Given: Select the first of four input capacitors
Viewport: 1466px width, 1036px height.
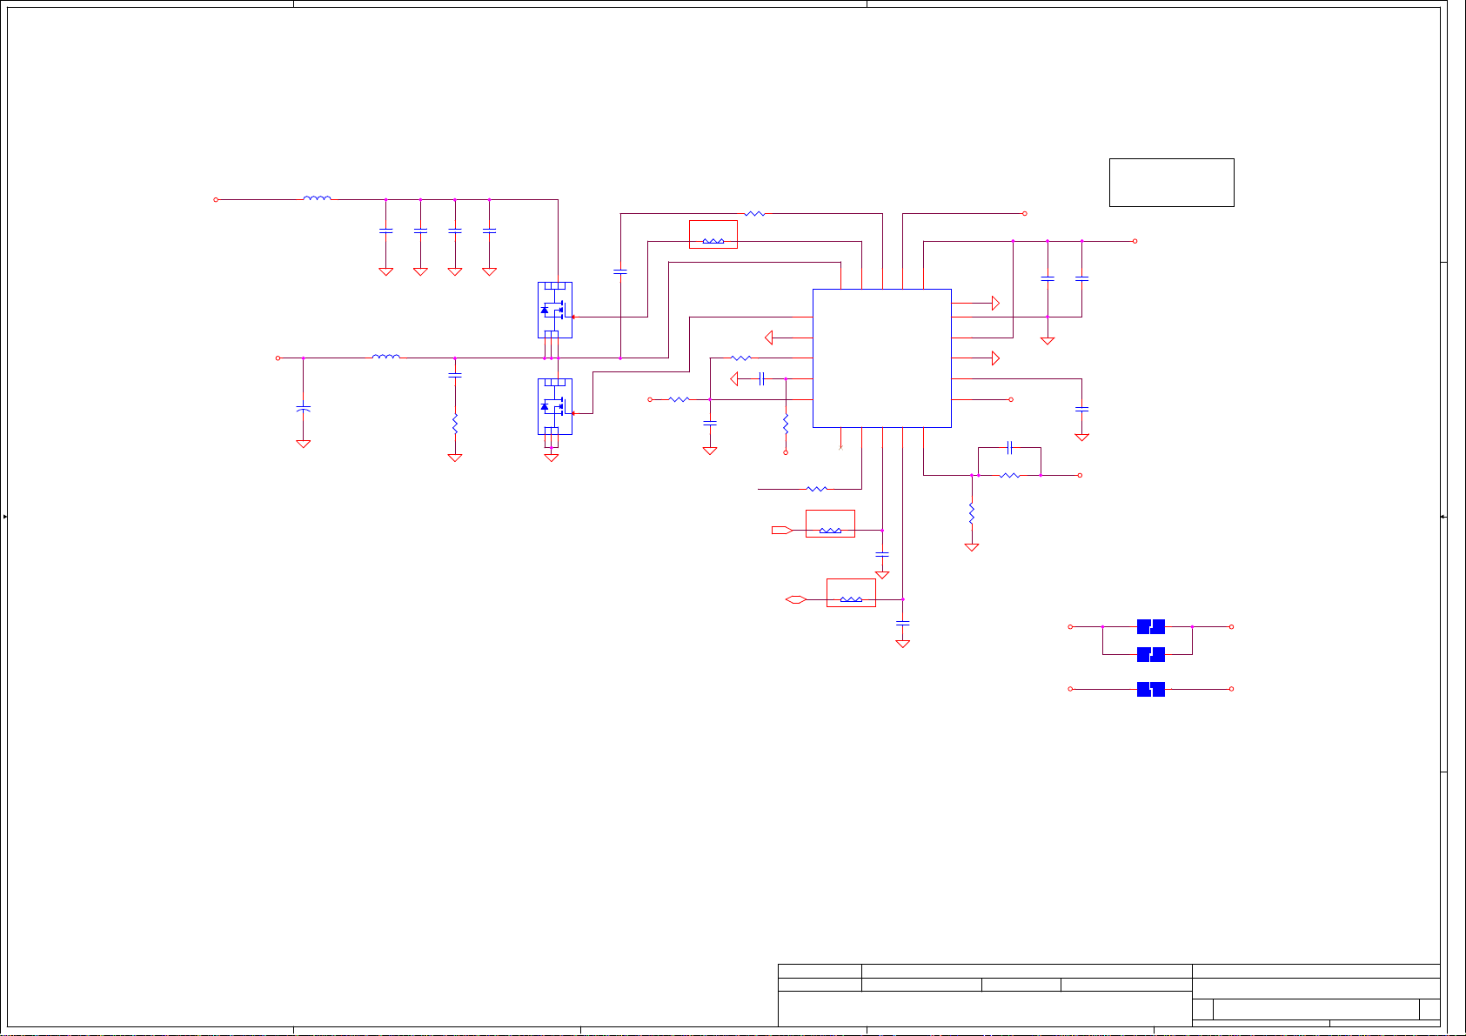Looking at the screenshot, I should pos(385,231).
